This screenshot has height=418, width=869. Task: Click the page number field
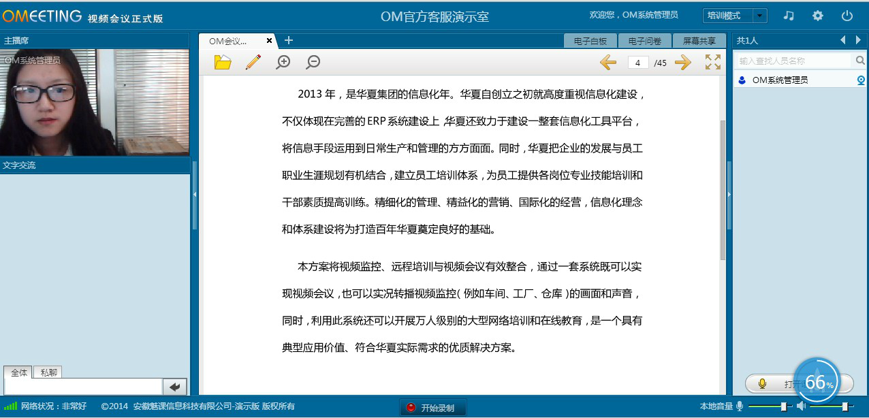point(637,63)
